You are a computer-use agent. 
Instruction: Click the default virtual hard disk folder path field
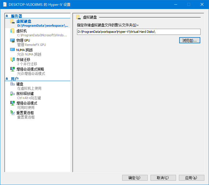(139, 32)
